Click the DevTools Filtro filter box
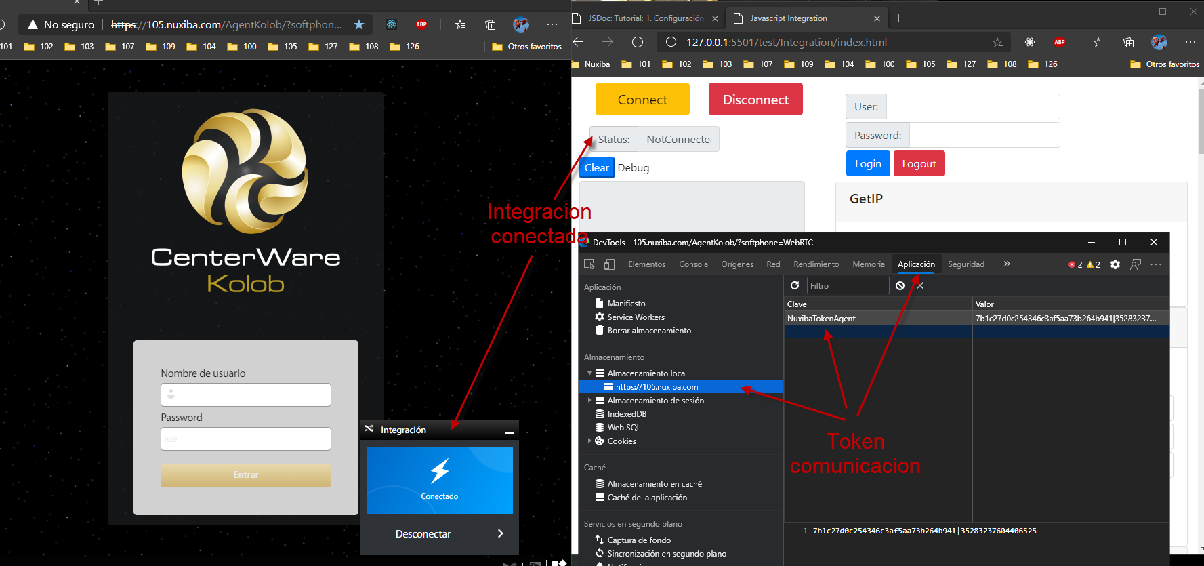The image size is (1204, 566). (848, 285)
